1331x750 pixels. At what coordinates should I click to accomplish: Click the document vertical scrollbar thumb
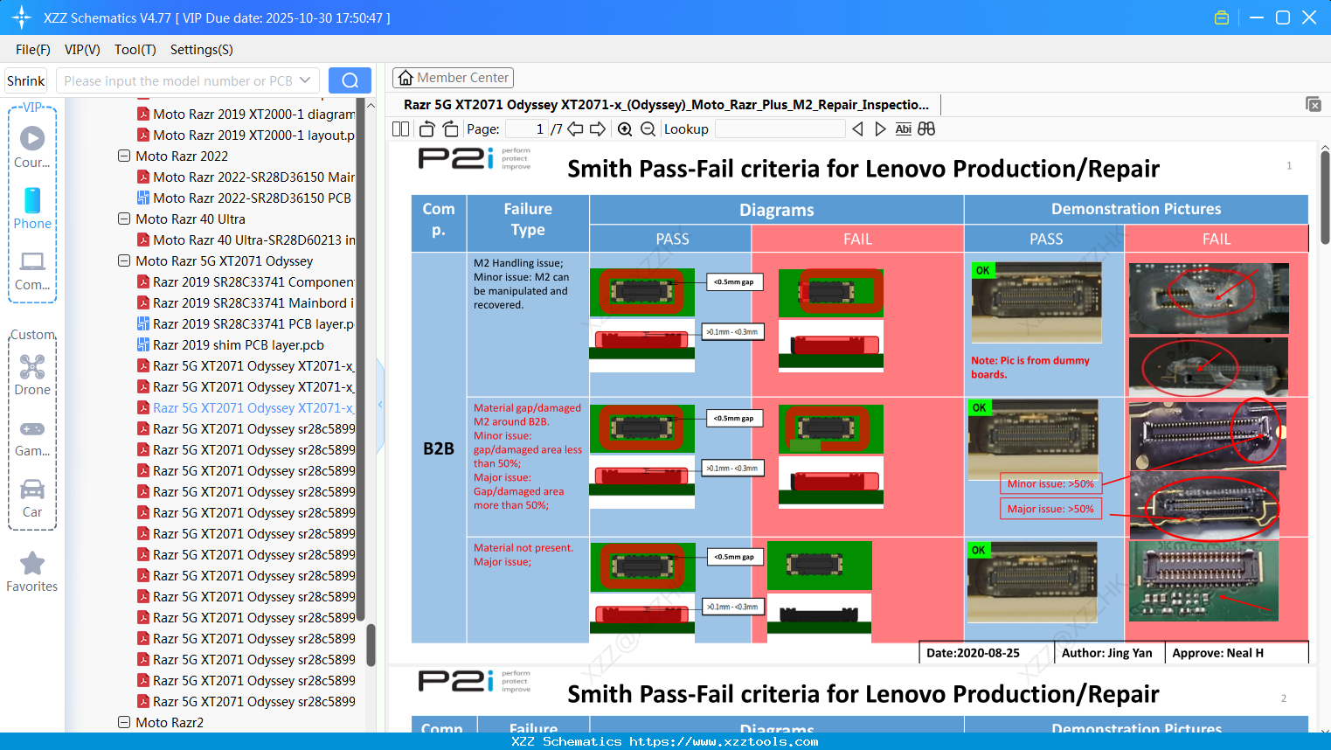[1325, 196]
